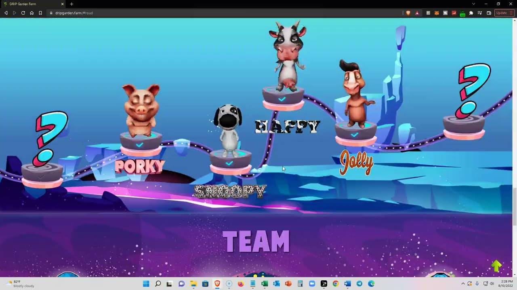Open the Windows Start menu
Viewport: 517px width, 290px height.
(146, 284)
